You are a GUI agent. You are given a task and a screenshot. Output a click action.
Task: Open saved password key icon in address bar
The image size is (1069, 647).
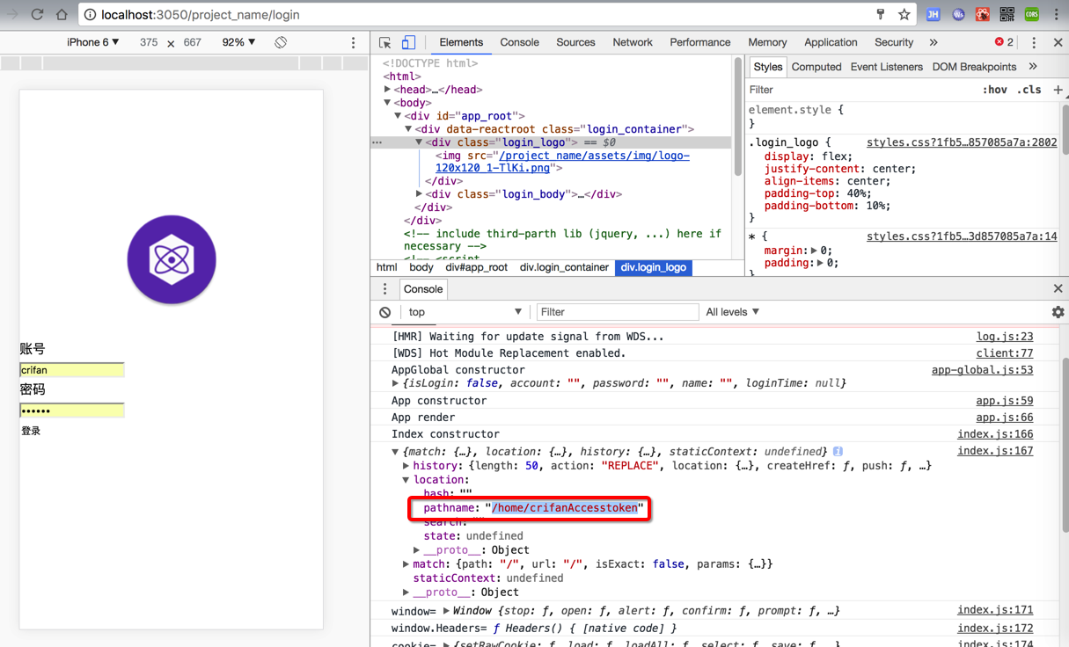click(880, 14)
